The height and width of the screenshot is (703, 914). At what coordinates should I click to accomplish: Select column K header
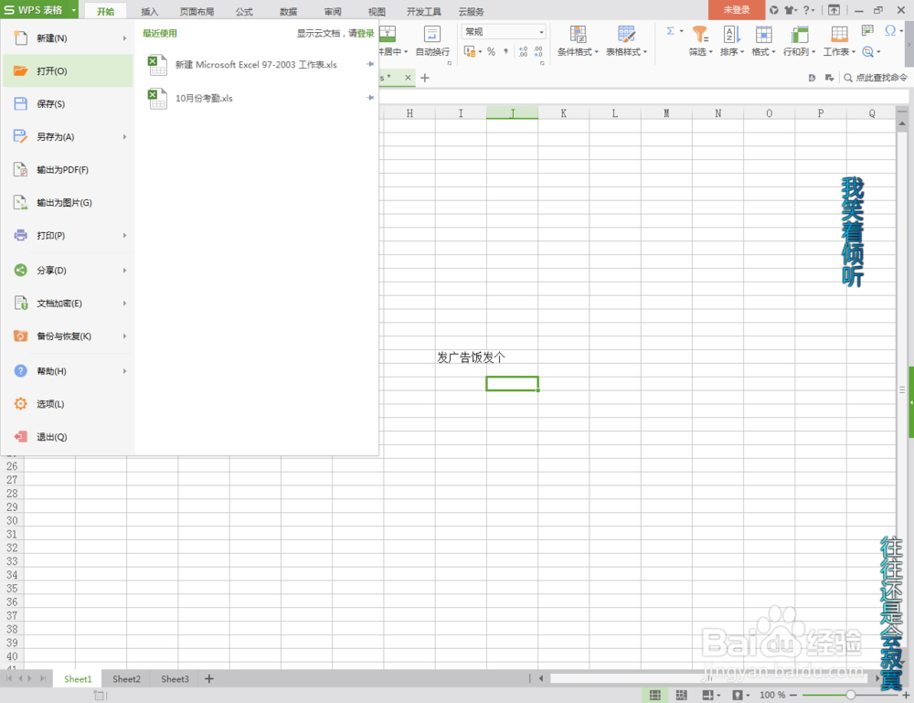coord(564,113)
